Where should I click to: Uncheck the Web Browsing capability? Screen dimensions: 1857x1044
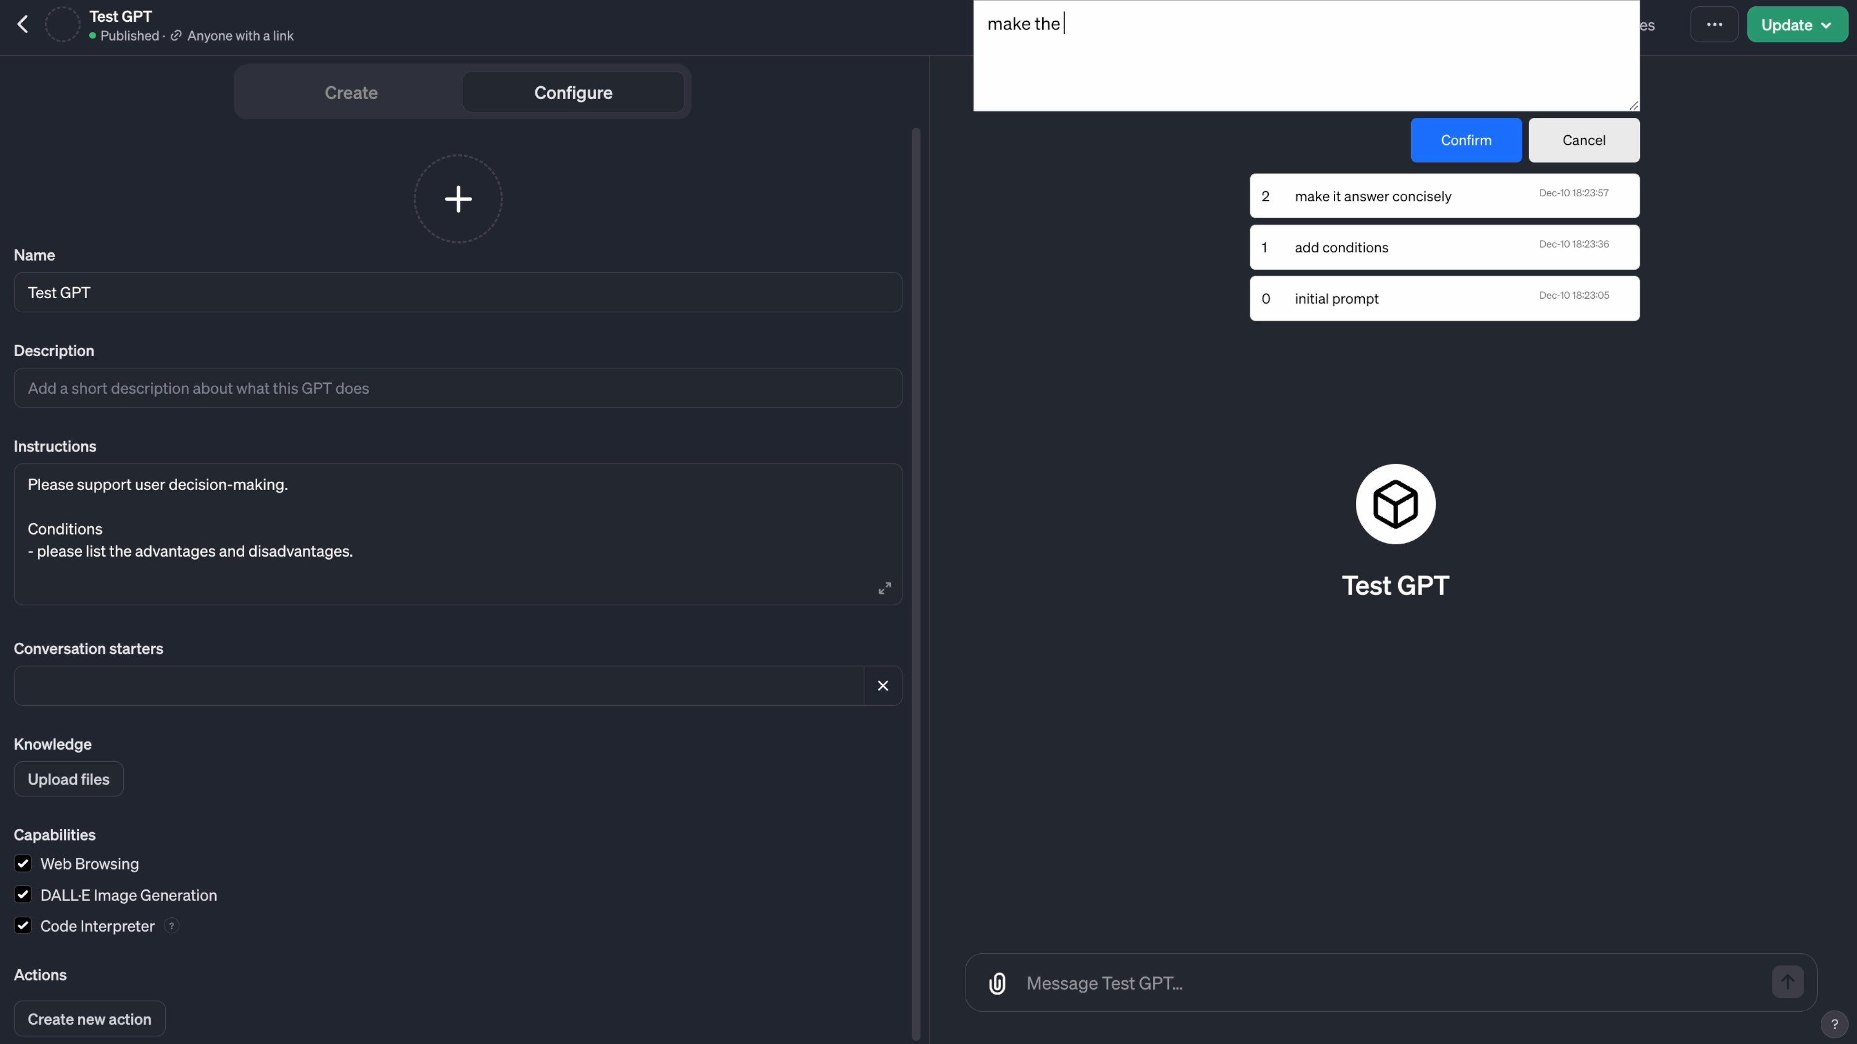pos(23,863)
